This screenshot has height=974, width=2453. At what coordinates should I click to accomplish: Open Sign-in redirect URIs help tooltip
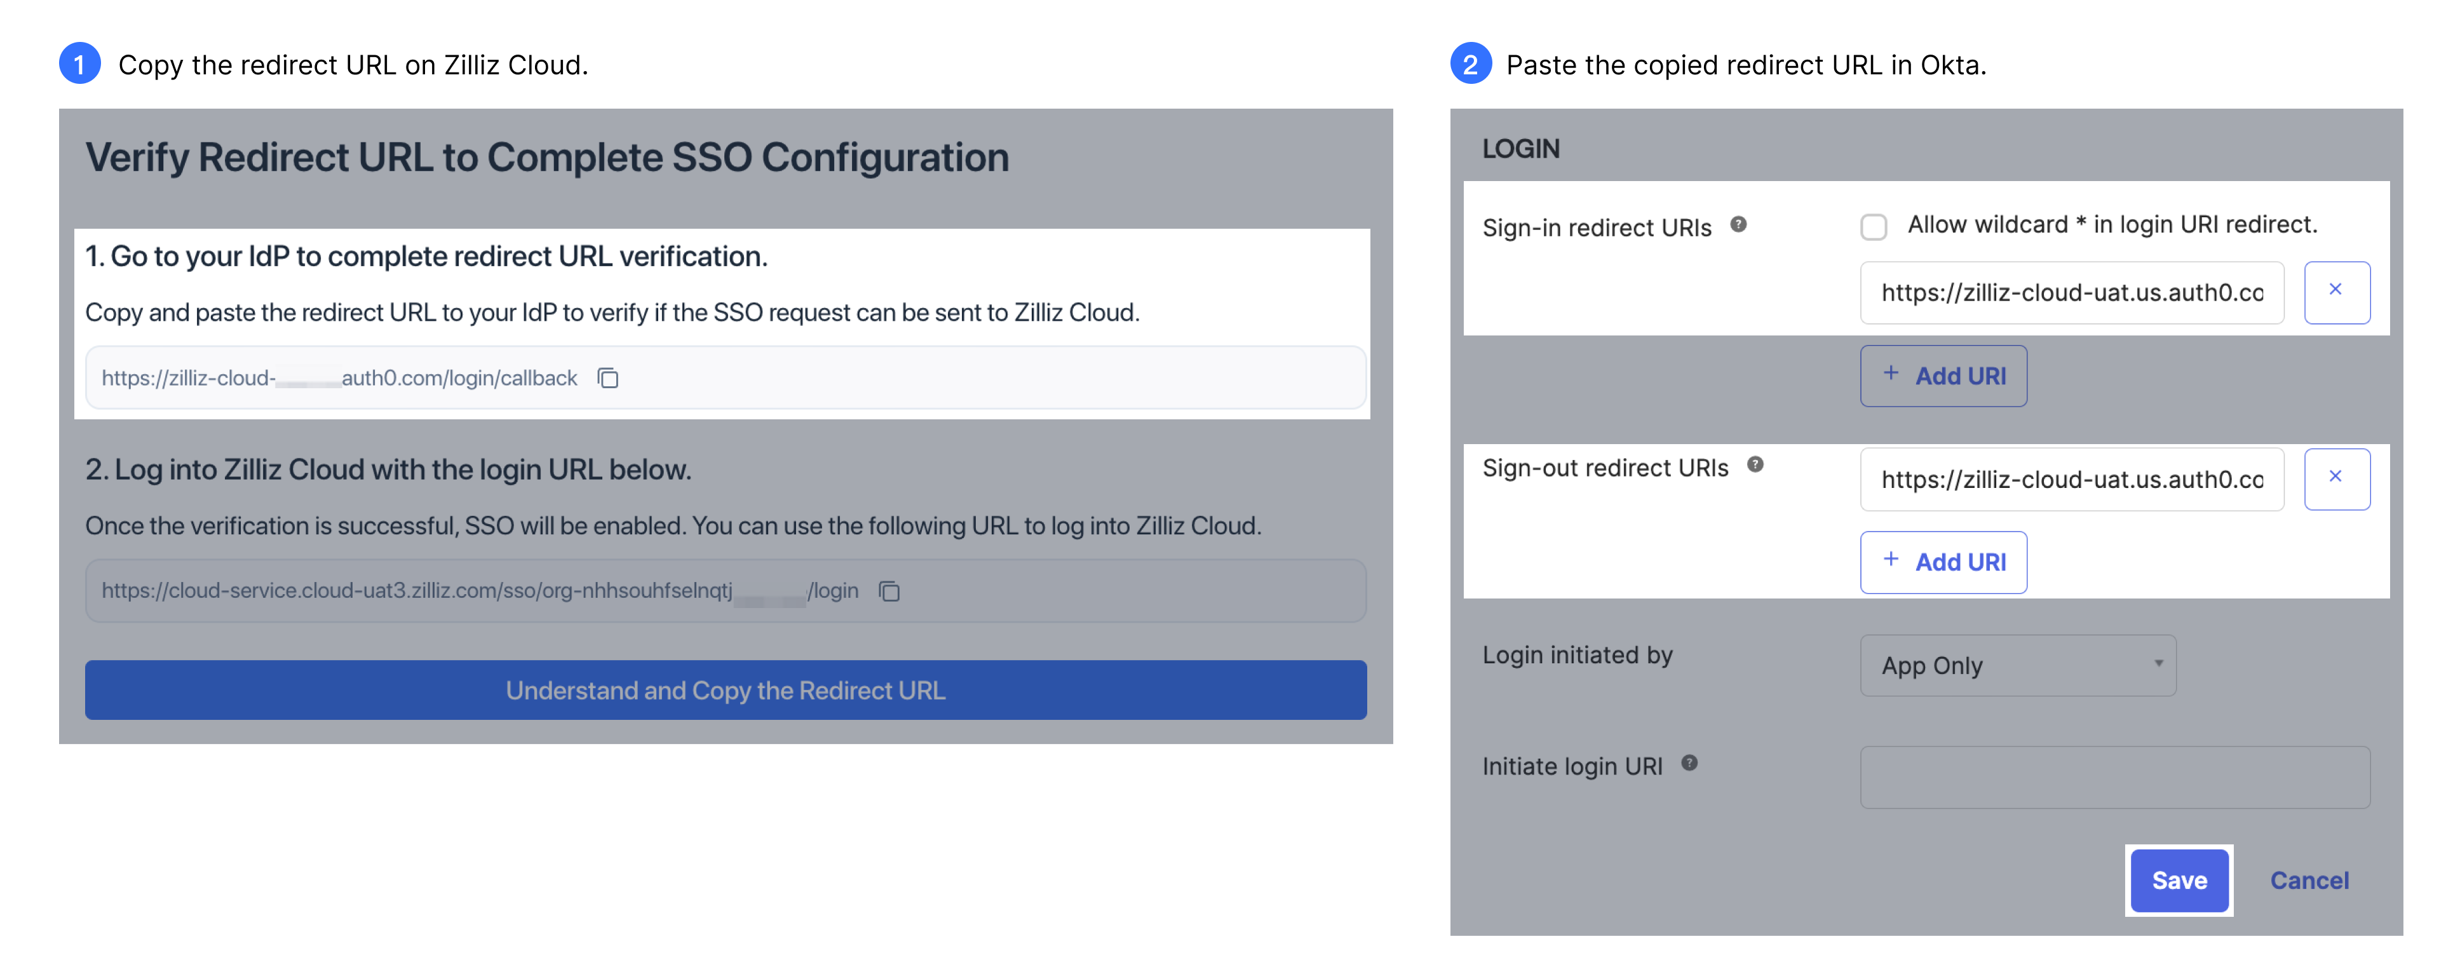[x=1738, y=225]
